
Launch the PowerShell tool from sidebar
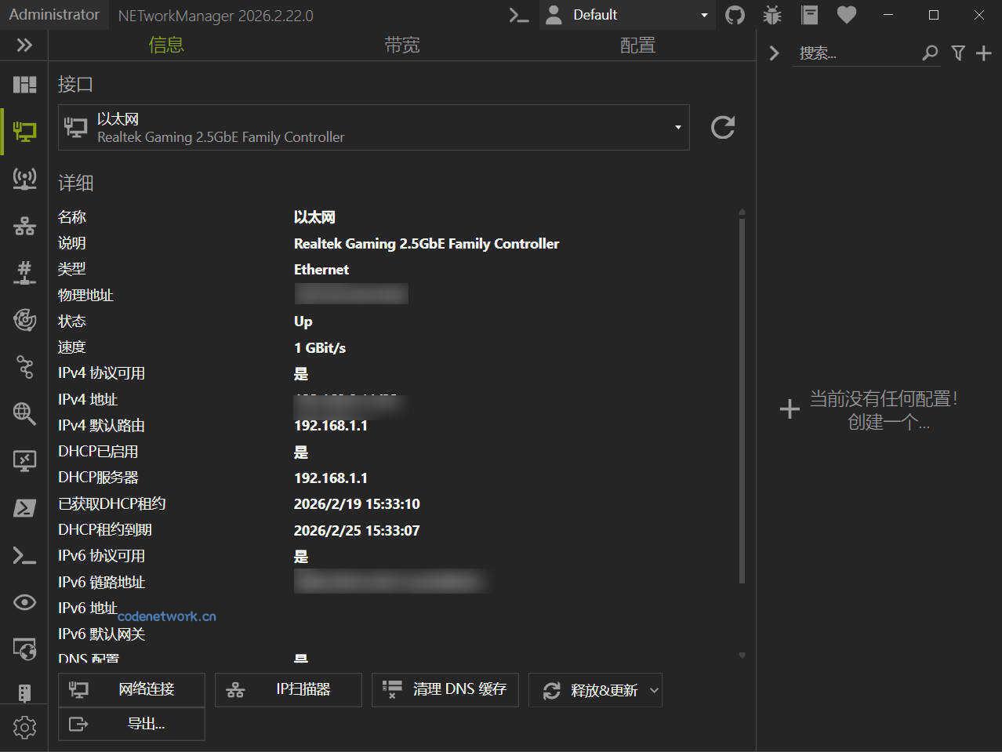pos(24,508)
